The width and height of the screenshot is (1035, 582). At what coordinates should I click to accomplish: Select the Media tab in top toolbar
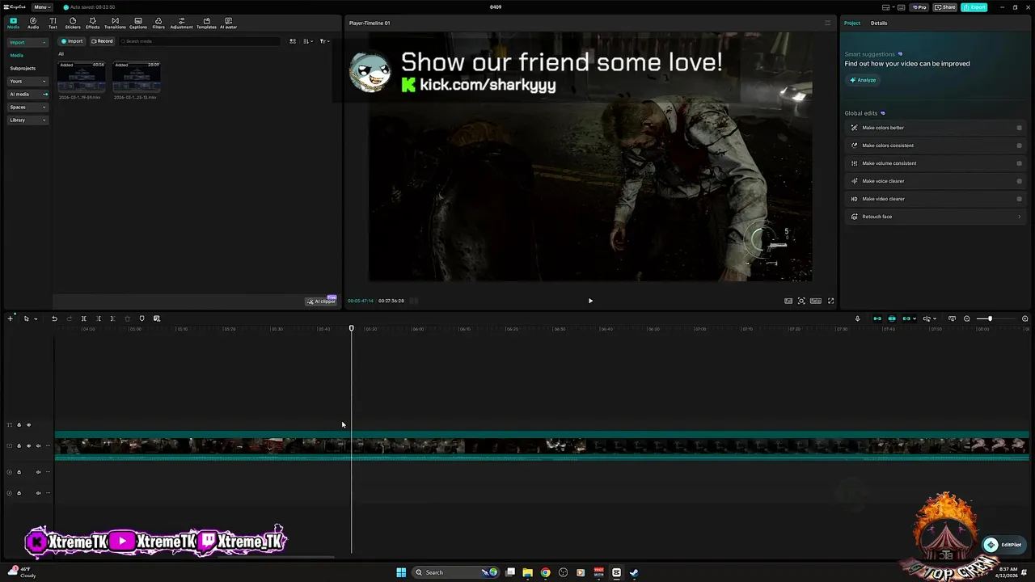tap(13, 23)
